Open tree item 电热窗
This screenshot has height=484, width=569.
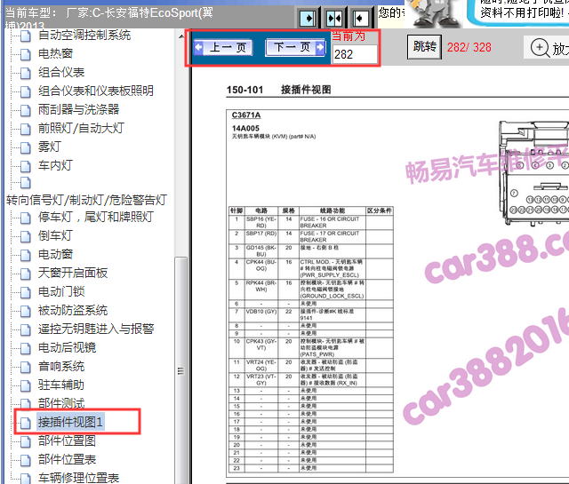tap(55, 53)
